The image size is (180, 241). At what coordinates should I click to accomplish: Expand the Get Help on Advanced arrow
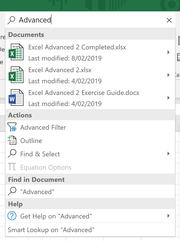168,216
